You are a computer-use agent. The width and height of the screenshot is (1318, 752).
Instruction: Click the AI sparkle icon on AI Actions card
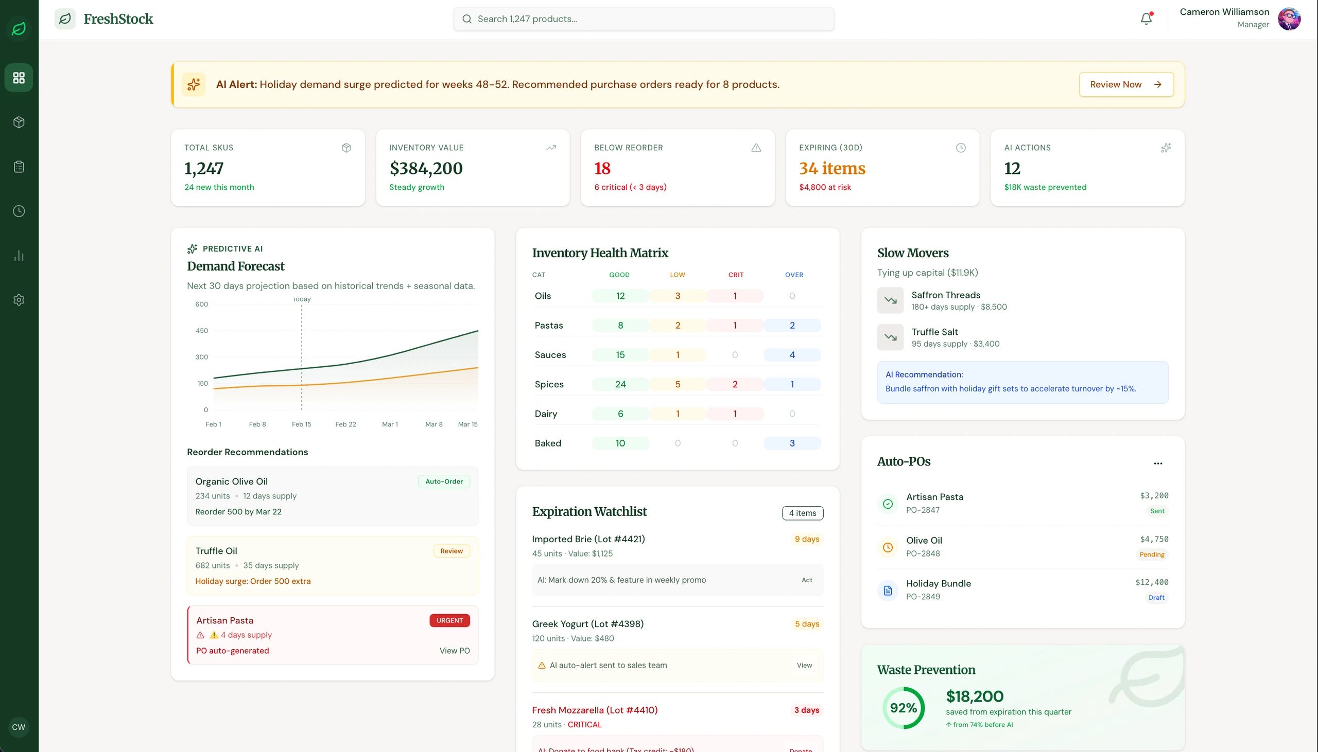(x=1166, y=148)
